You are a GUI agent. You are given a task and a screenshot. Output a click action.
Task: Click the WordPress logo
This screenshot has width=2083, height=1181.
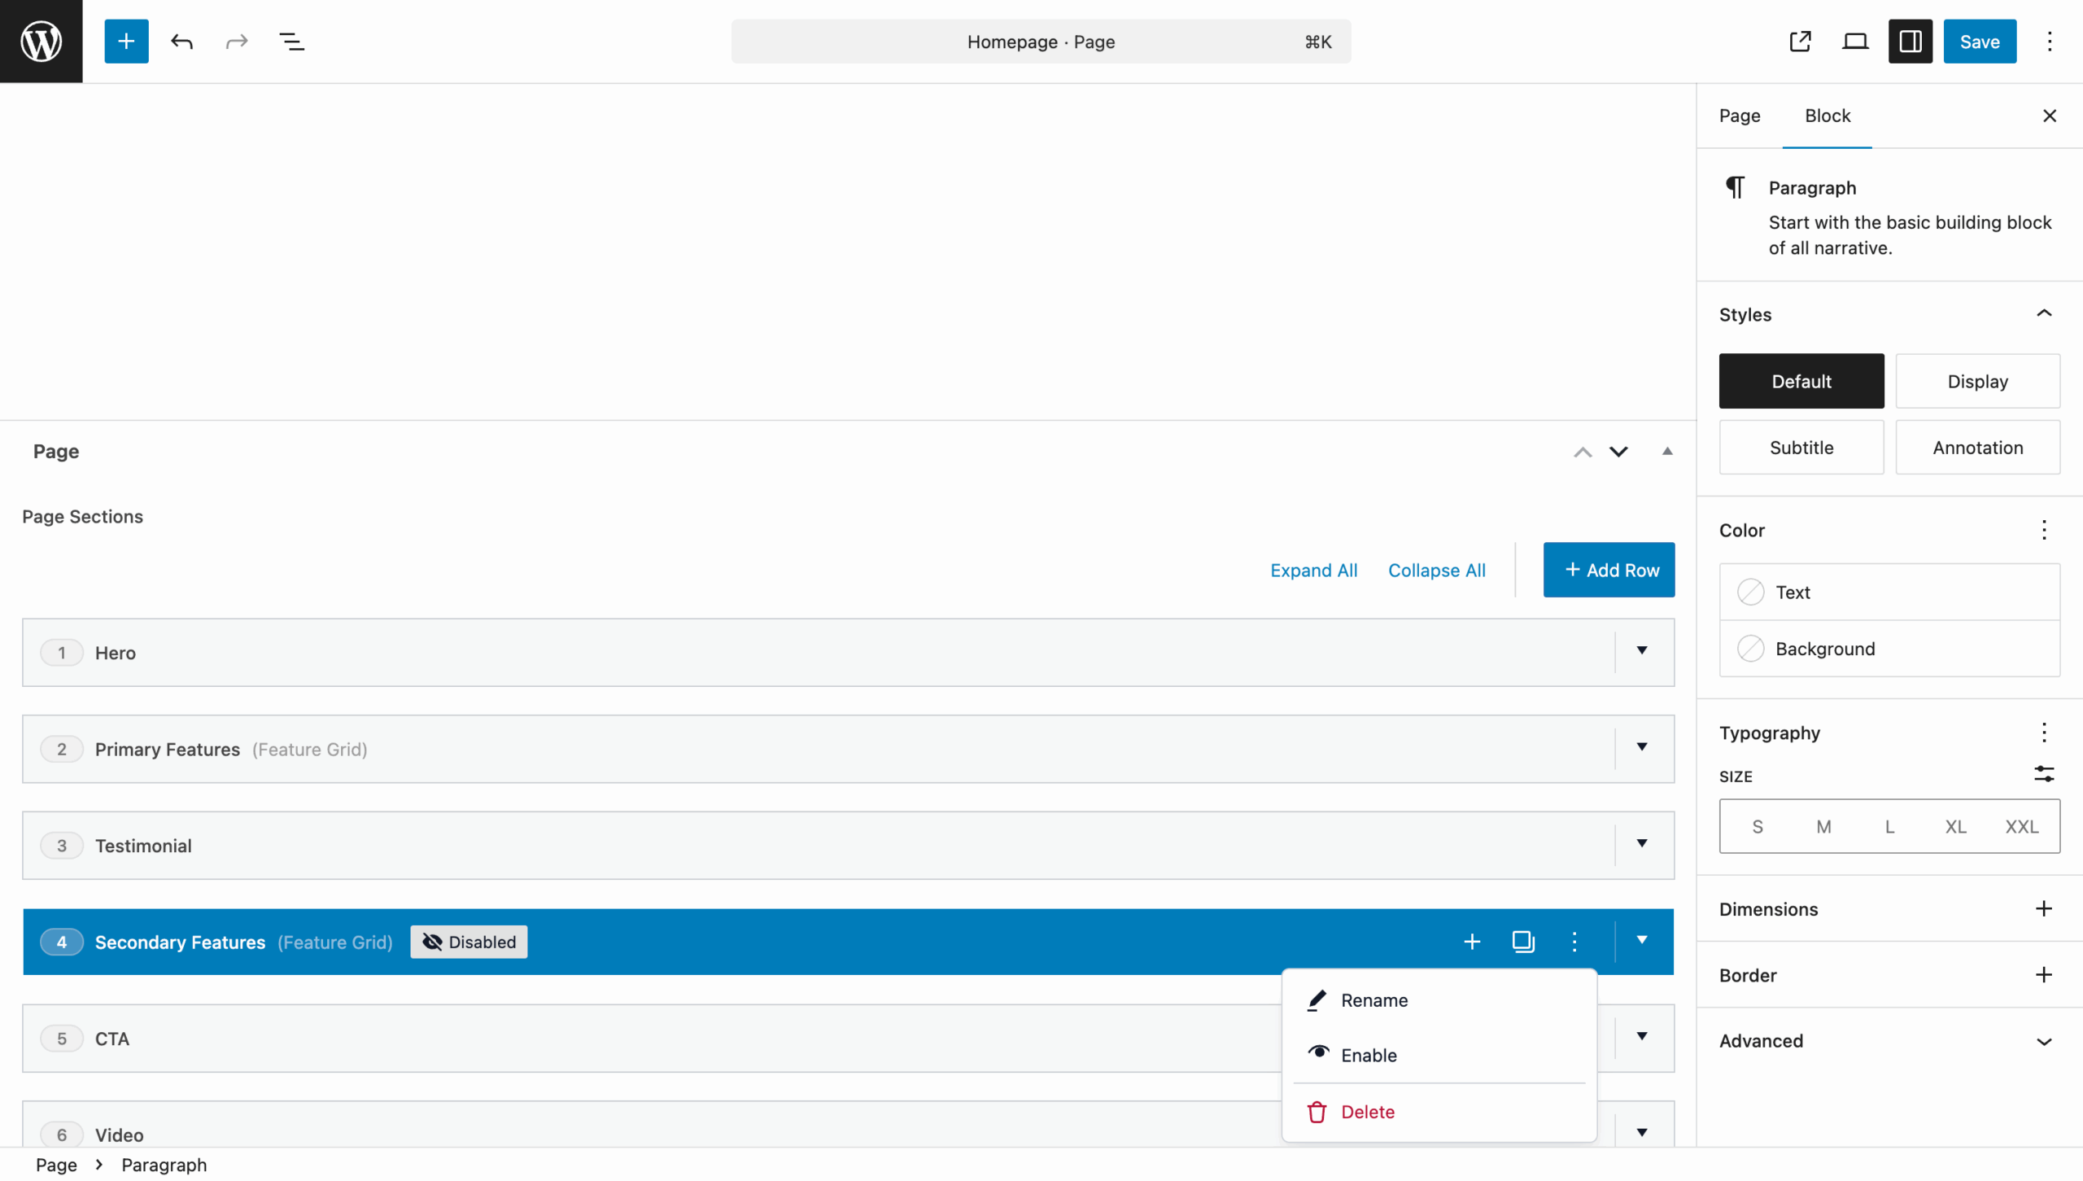pyautogui.click(x=41, y=41)
